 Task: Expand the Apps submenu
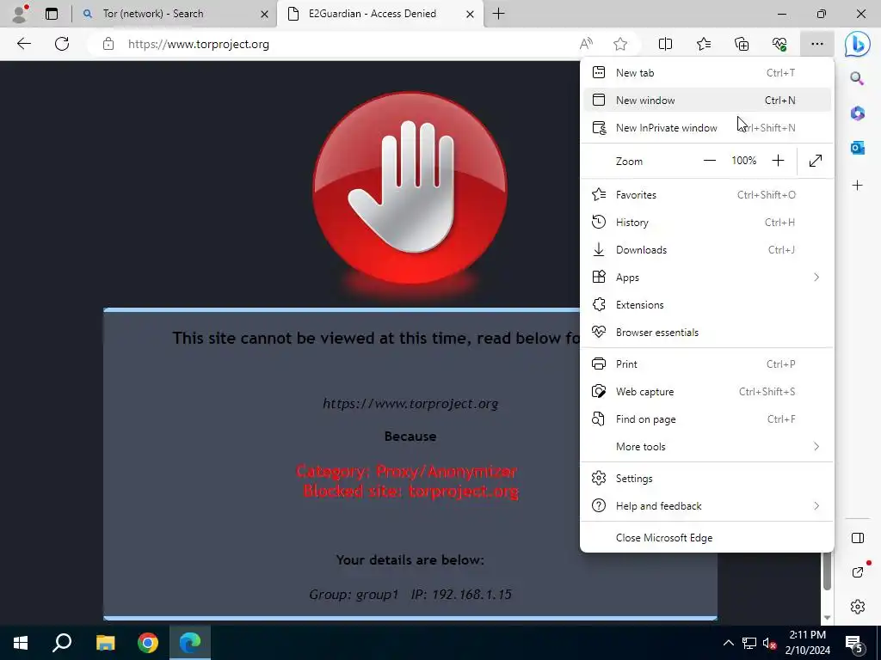click(x=707, y=278)
